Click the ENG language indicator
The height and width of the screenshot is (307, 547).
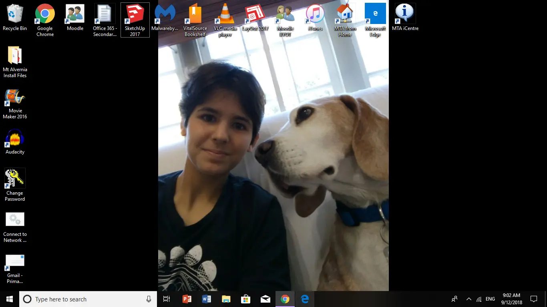490,299
